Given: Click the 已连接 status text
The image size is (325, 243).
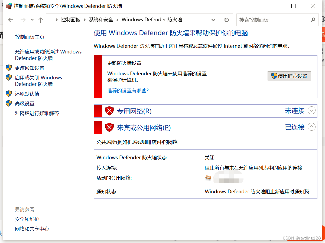Looking at the screenshot, I should point(295,127).
